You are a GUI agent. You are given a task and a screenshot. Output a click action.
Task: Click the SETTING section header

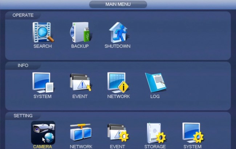[x=23, y=116]
